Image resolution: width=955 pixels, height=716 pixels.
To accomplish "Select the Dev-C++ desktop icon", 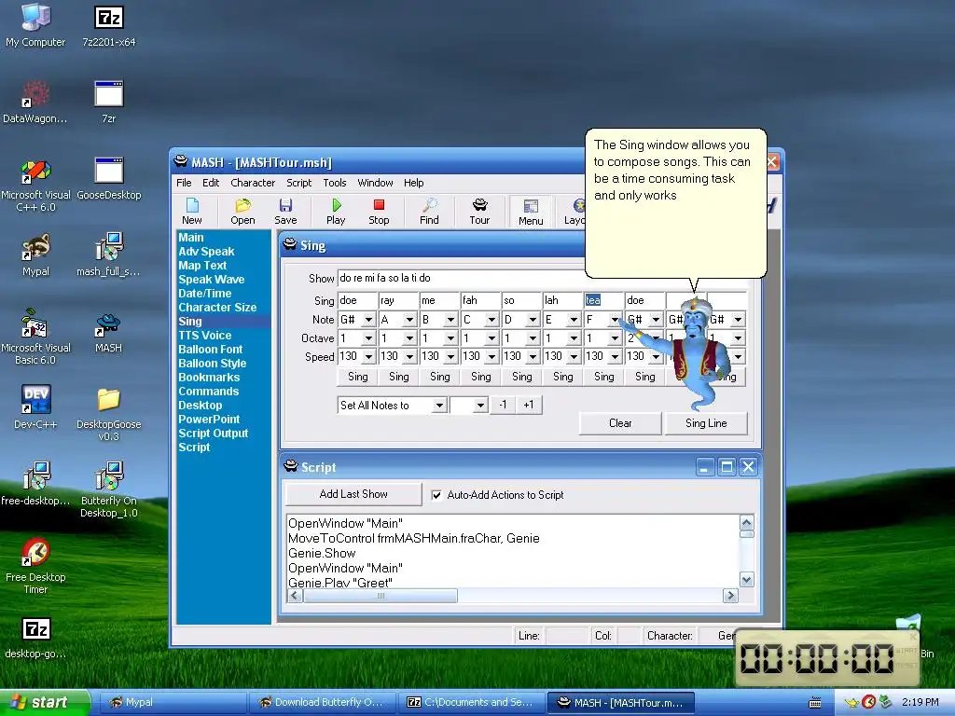I will (35, 406).
